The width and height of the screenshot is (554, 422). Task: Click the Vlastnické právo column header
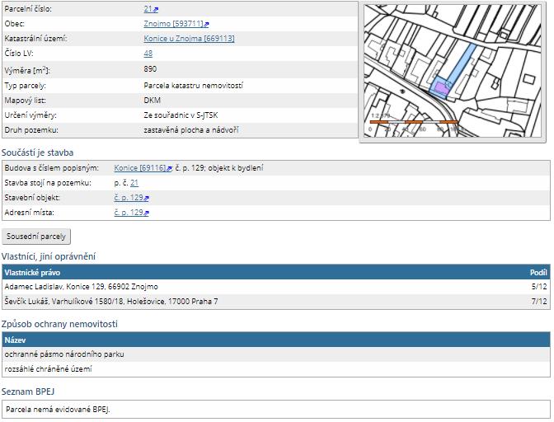pyautogui.click(x=32, y=273)
